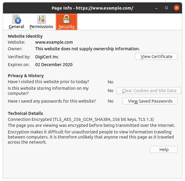Click the 'Expires on:' label
This screenshot has width=185, height=181.
click(18, 65)
